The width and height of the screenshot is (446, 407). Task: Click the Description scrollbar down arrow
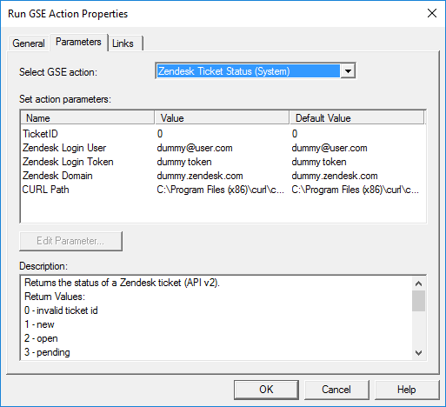click(x=418, y=352)
